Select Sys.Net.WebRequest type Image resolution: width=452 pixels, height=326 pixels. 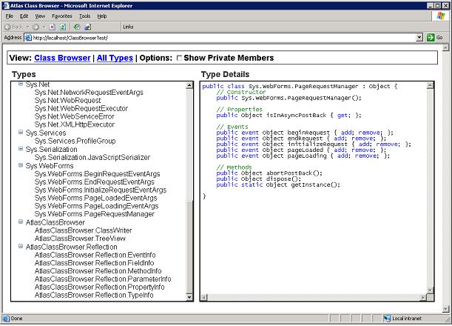(68, 101)
